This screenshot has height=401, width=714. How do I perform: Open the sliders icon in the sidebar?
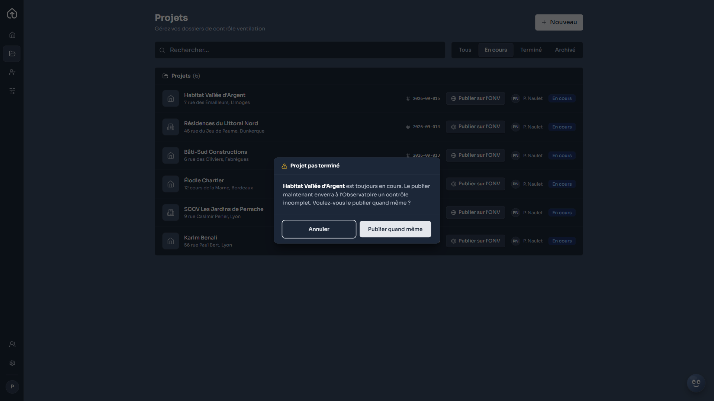(x=12, y=91)
